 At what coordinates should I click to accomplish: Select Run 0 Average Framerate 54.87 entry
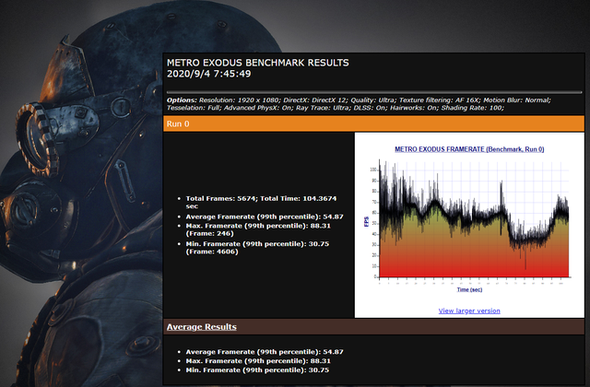tap(265, 217)
